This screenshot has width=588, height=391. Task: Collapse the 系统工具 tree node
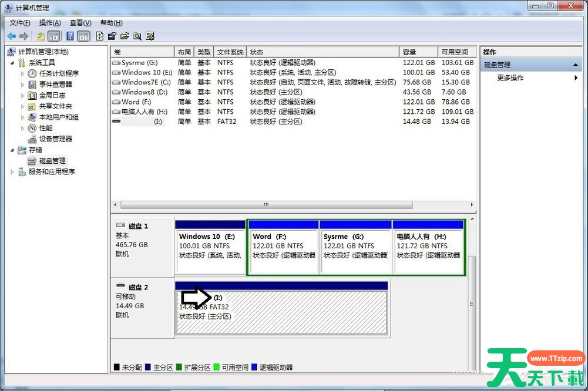[x=12, y=63]
